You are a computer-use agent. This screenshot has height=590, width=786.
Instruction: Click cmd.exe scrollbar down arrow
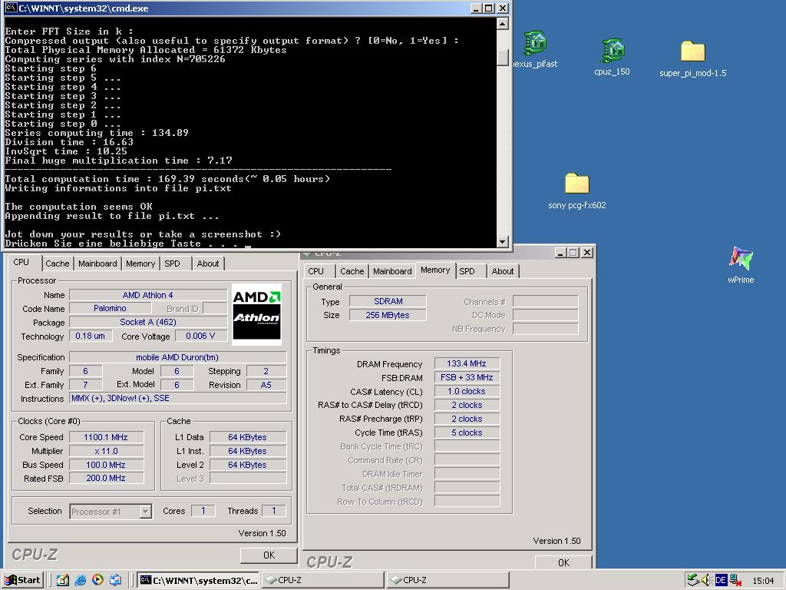[503, 242]
